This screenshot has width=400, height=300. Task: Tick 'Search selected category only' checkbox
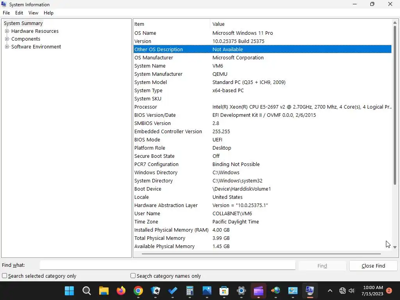(5, 275)
